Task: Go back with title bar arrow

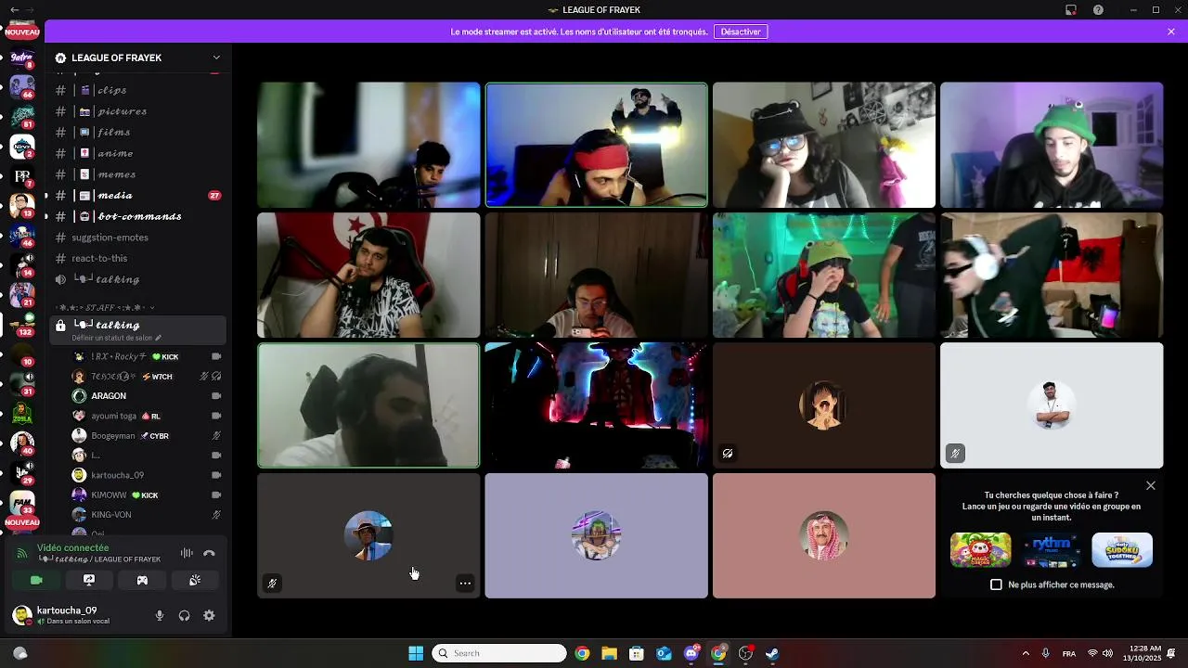Action: [x=14, y=10]
